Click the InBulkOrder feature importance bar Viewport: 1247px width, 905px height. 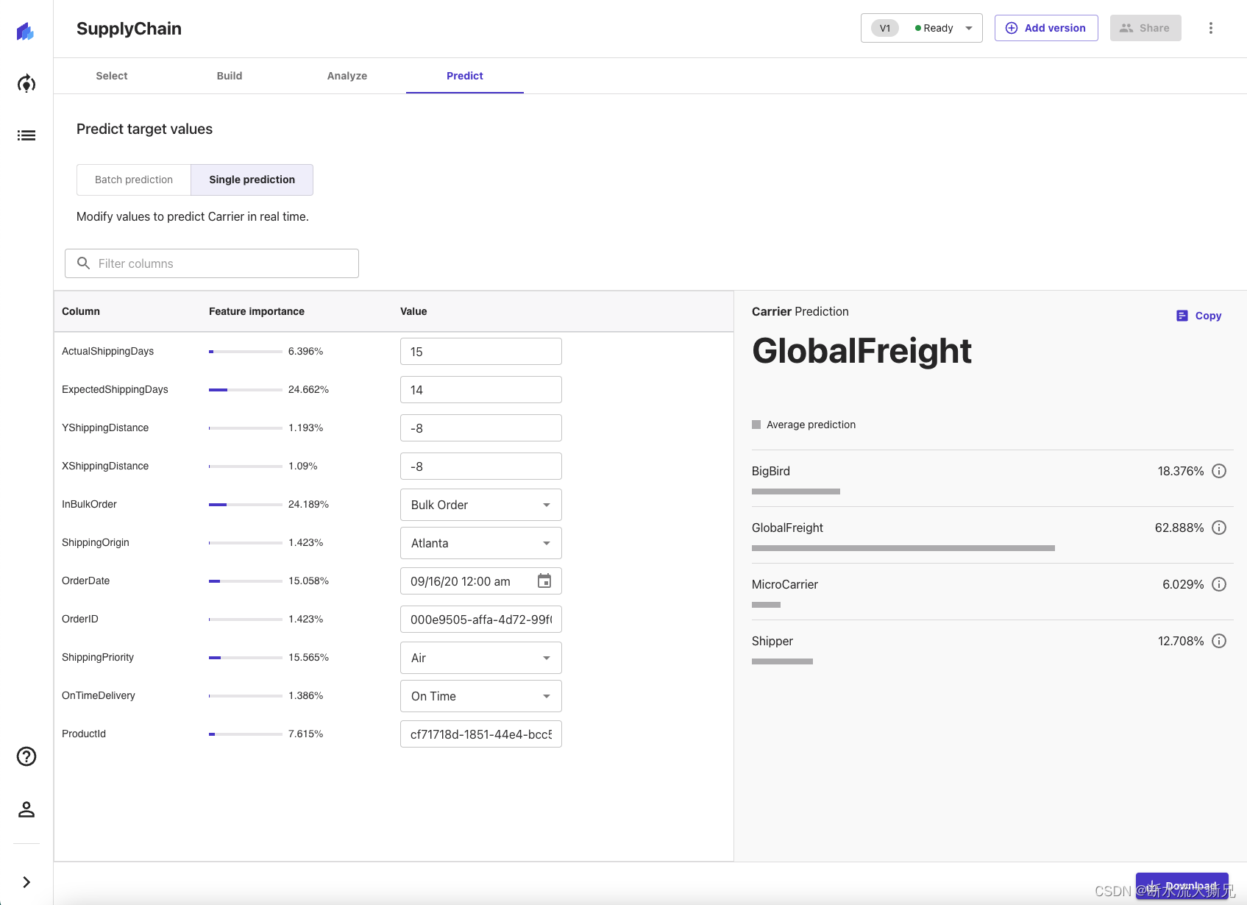(246, 505)
